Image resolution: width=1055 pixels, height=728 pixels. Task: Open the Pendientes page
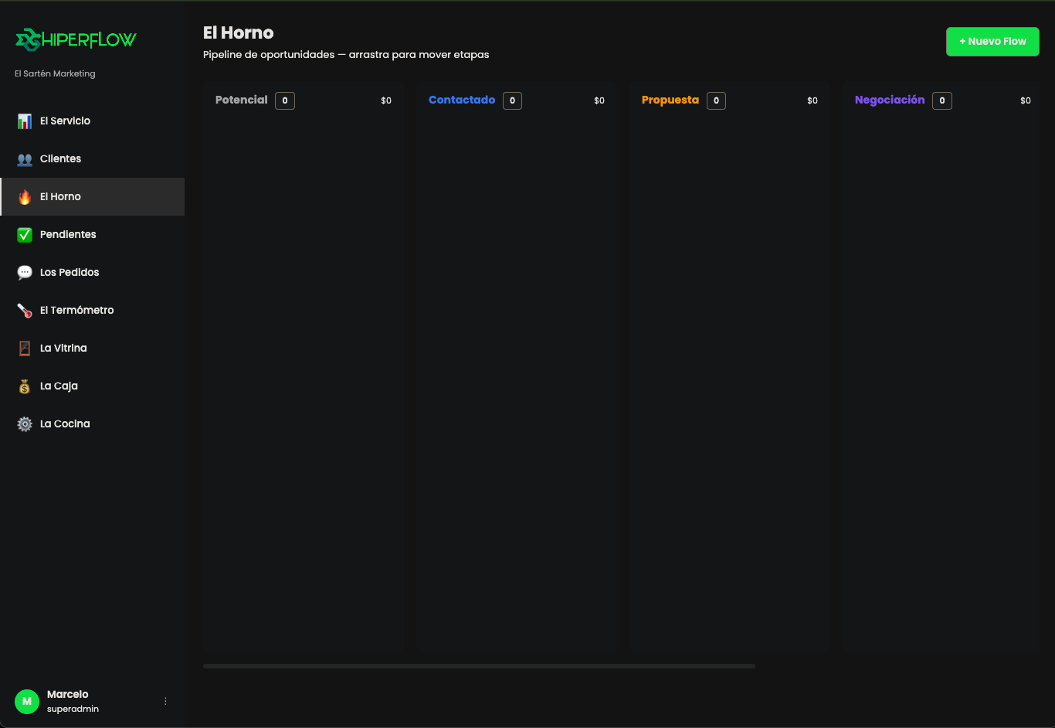(93, 235)
